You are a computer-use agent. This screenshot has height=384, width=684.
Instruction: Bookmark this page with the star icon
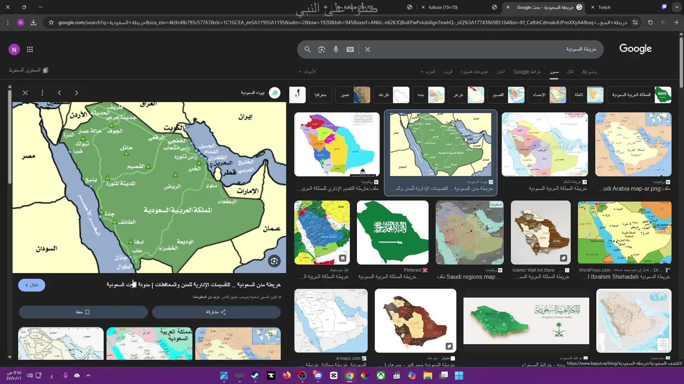tap(51, 22)
